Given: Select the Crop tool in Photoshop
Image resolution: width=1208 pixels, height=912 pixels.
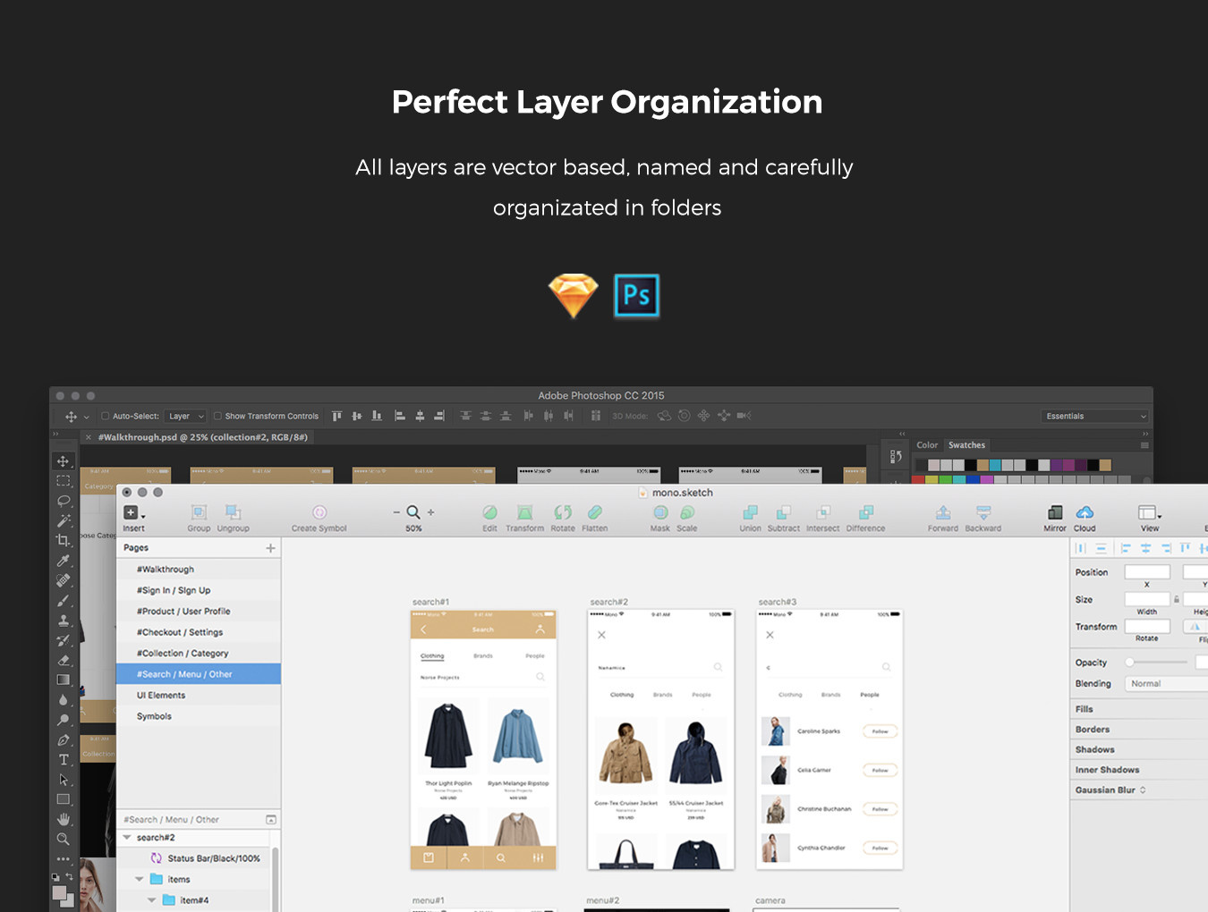Looking at the screenshot, I should (64, 540).
